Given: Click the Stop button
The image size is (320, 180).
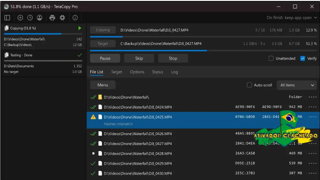Looking at the screenshot, I should (x=173, y=58).
